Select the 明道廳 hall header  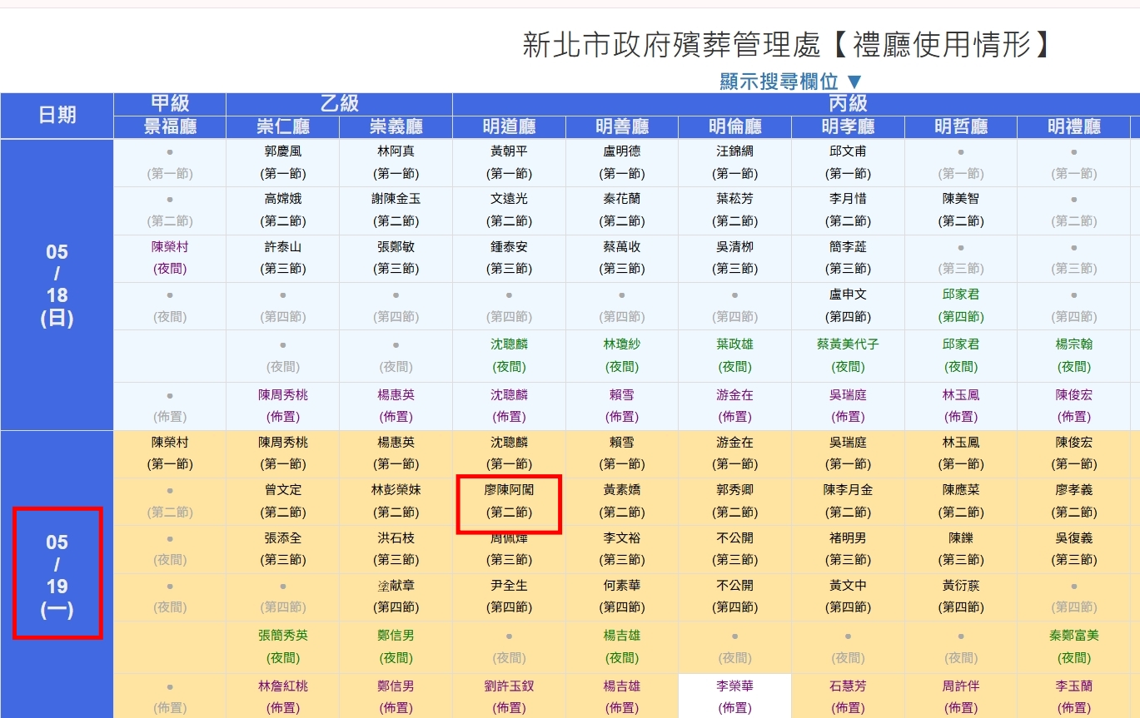(509, 126)
